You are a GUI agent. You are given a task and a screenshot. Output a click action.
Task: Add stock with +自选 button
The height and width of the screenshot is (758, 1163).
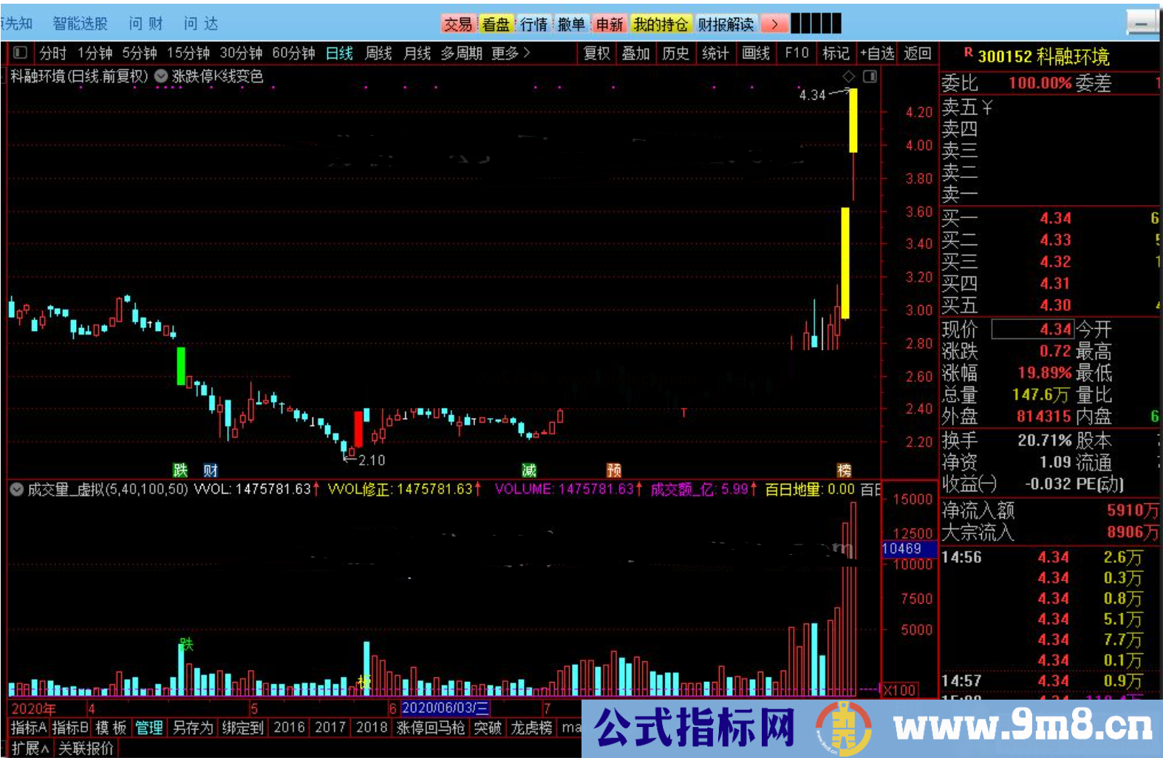877,53
